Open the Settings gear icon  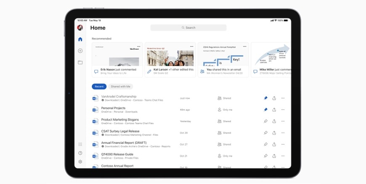[x=80, y=162]
